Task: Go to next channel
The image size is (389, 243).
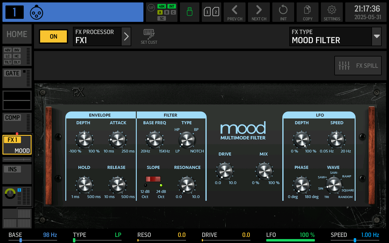Action: (259, 12)
